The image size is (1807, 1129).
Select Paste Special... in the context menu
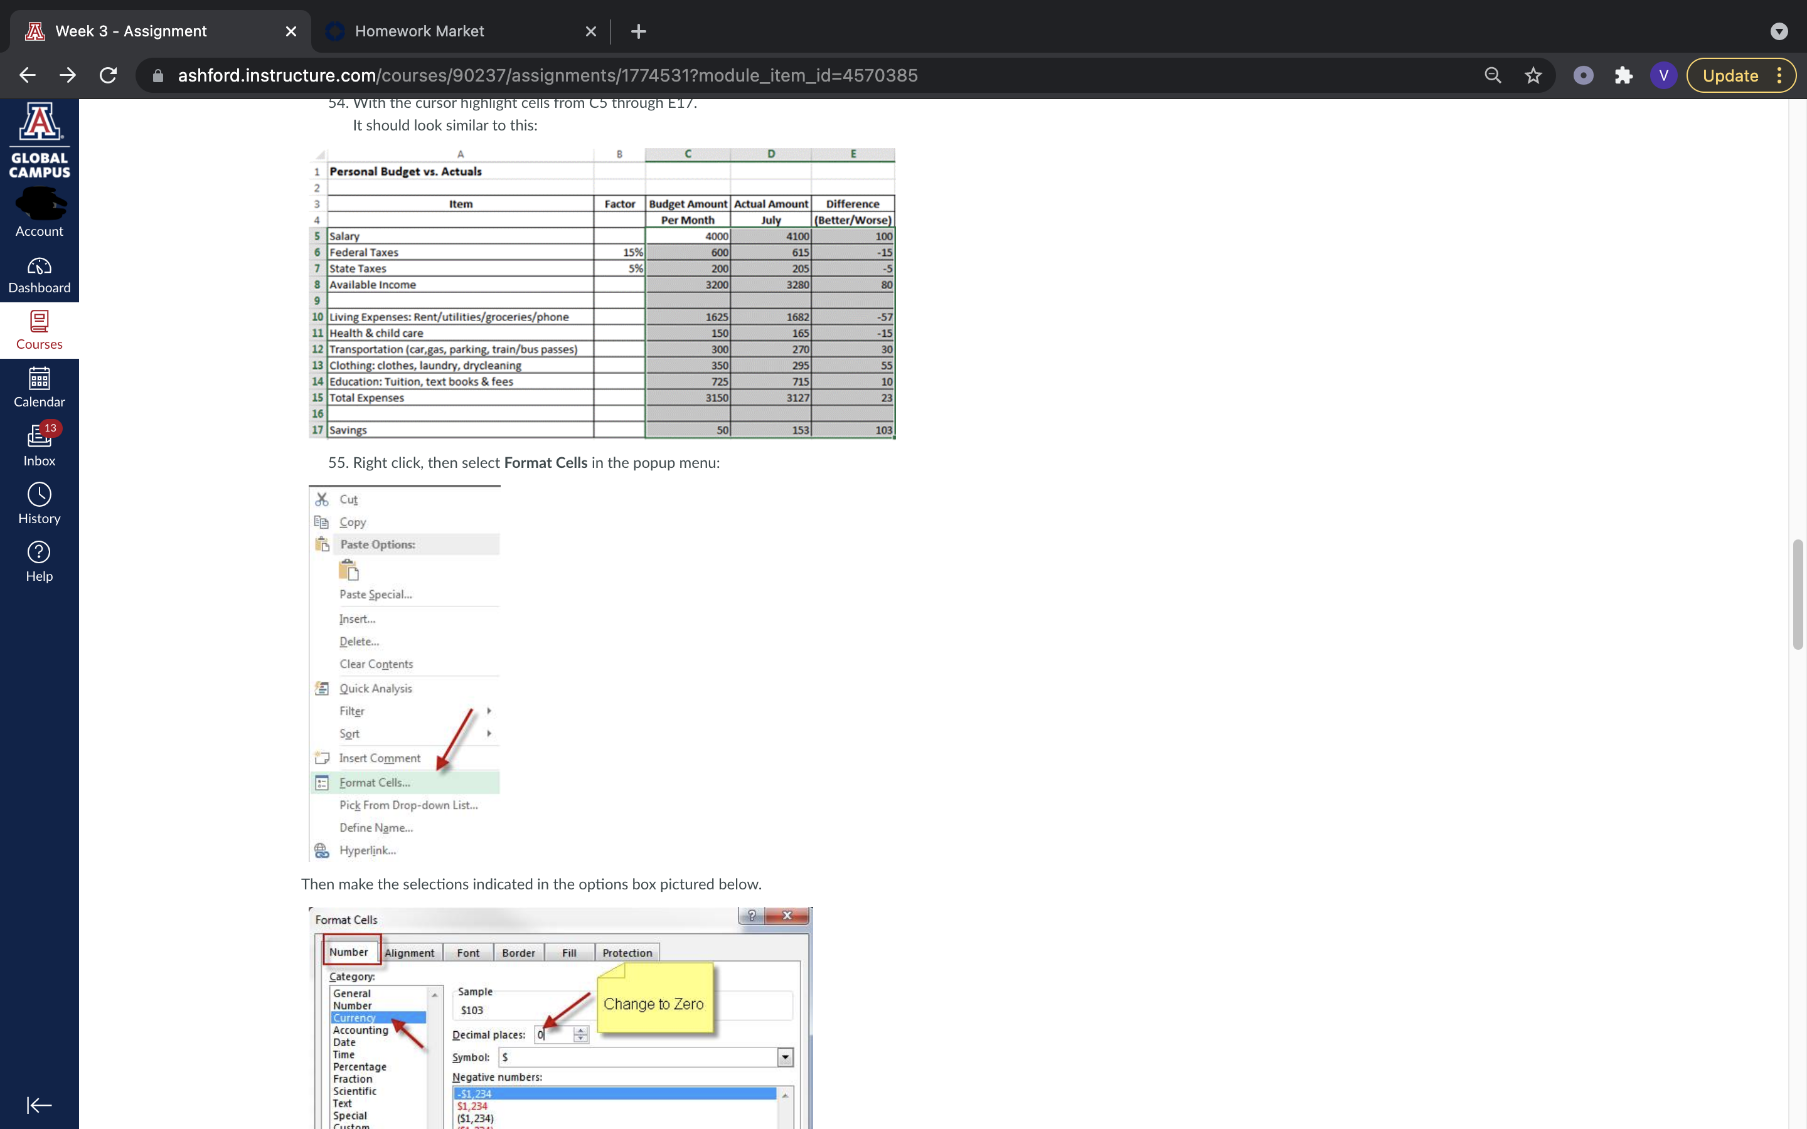coord(376,595)
